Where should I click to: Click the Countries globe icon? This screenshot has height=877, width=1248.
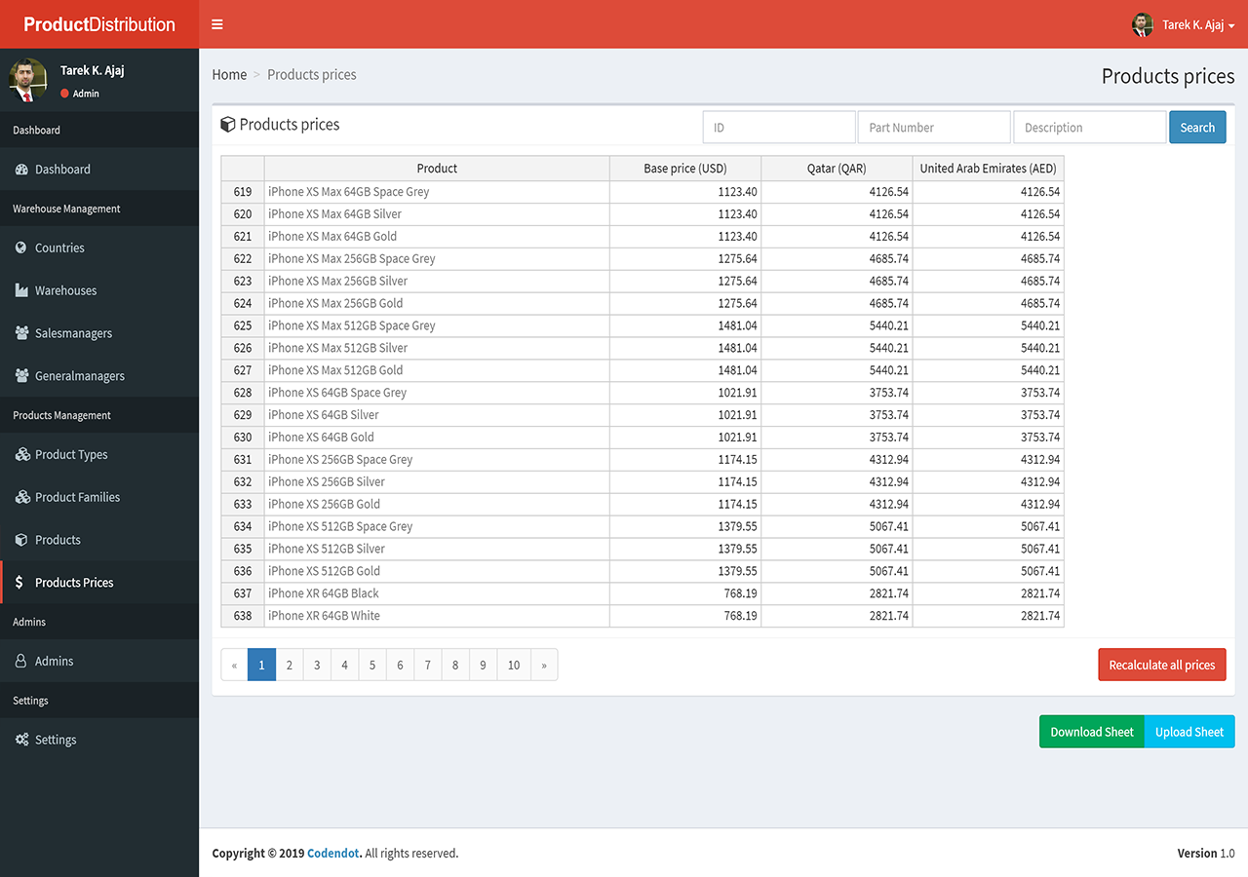click(21, 248)
